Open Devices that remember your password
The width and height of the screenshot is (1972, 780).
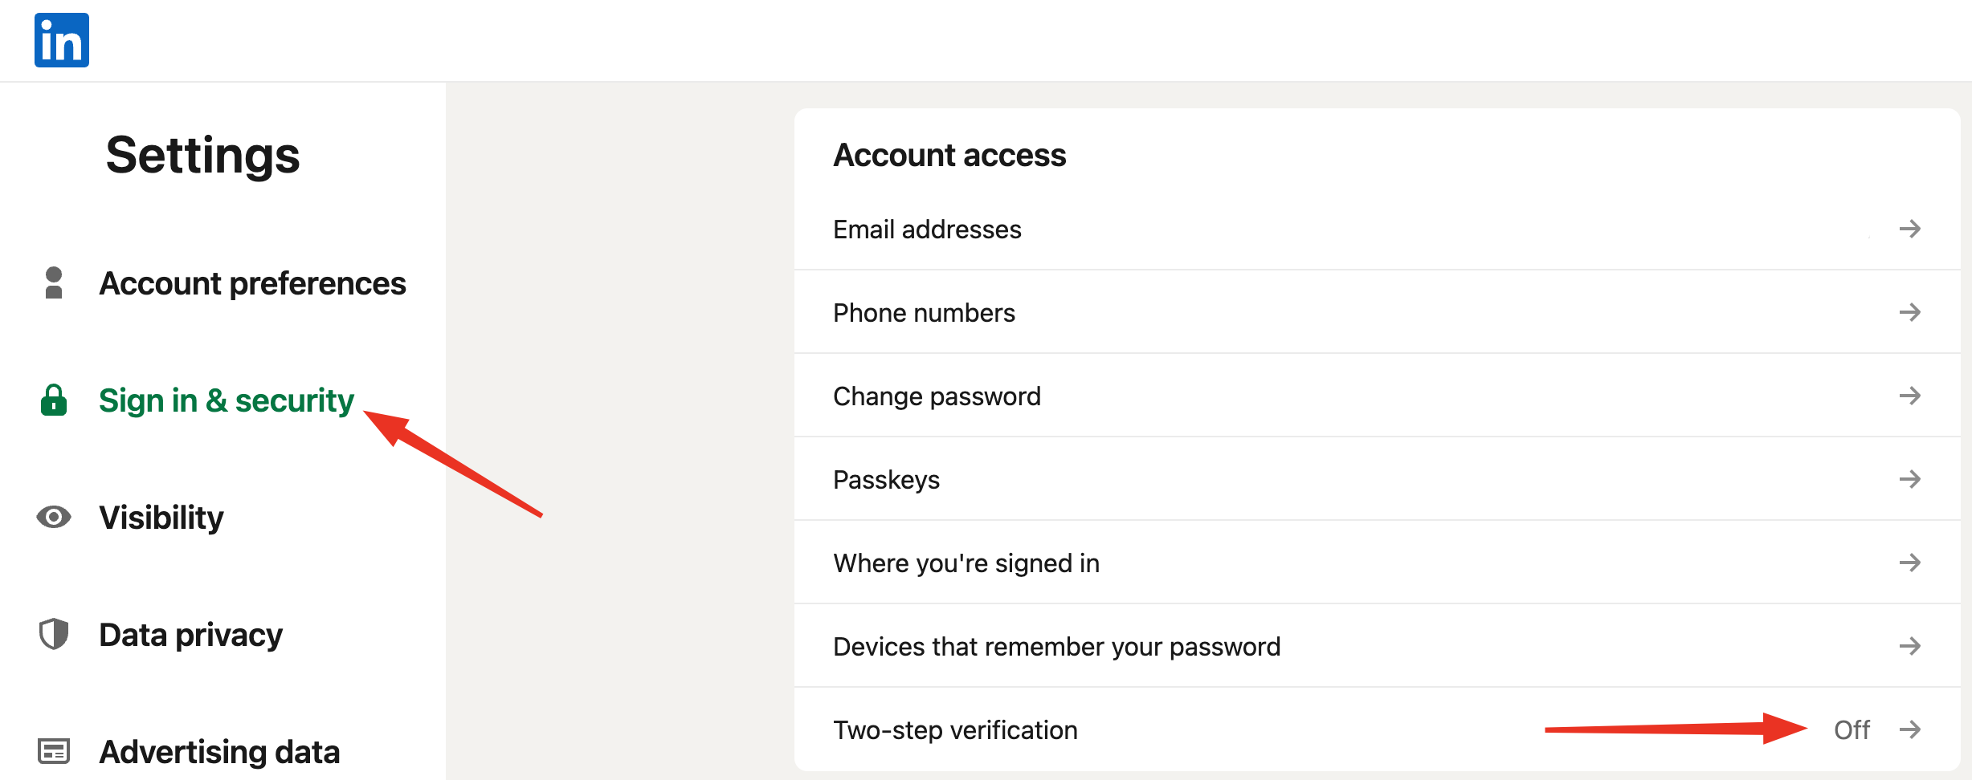1377,646
